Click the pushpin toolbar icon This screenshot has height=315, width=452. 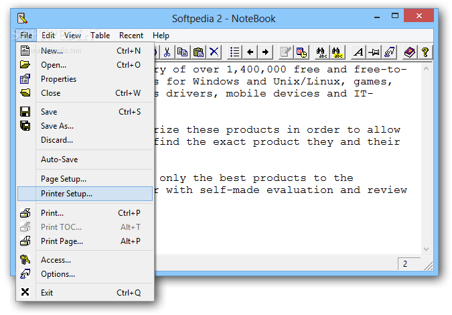[374, 52]
